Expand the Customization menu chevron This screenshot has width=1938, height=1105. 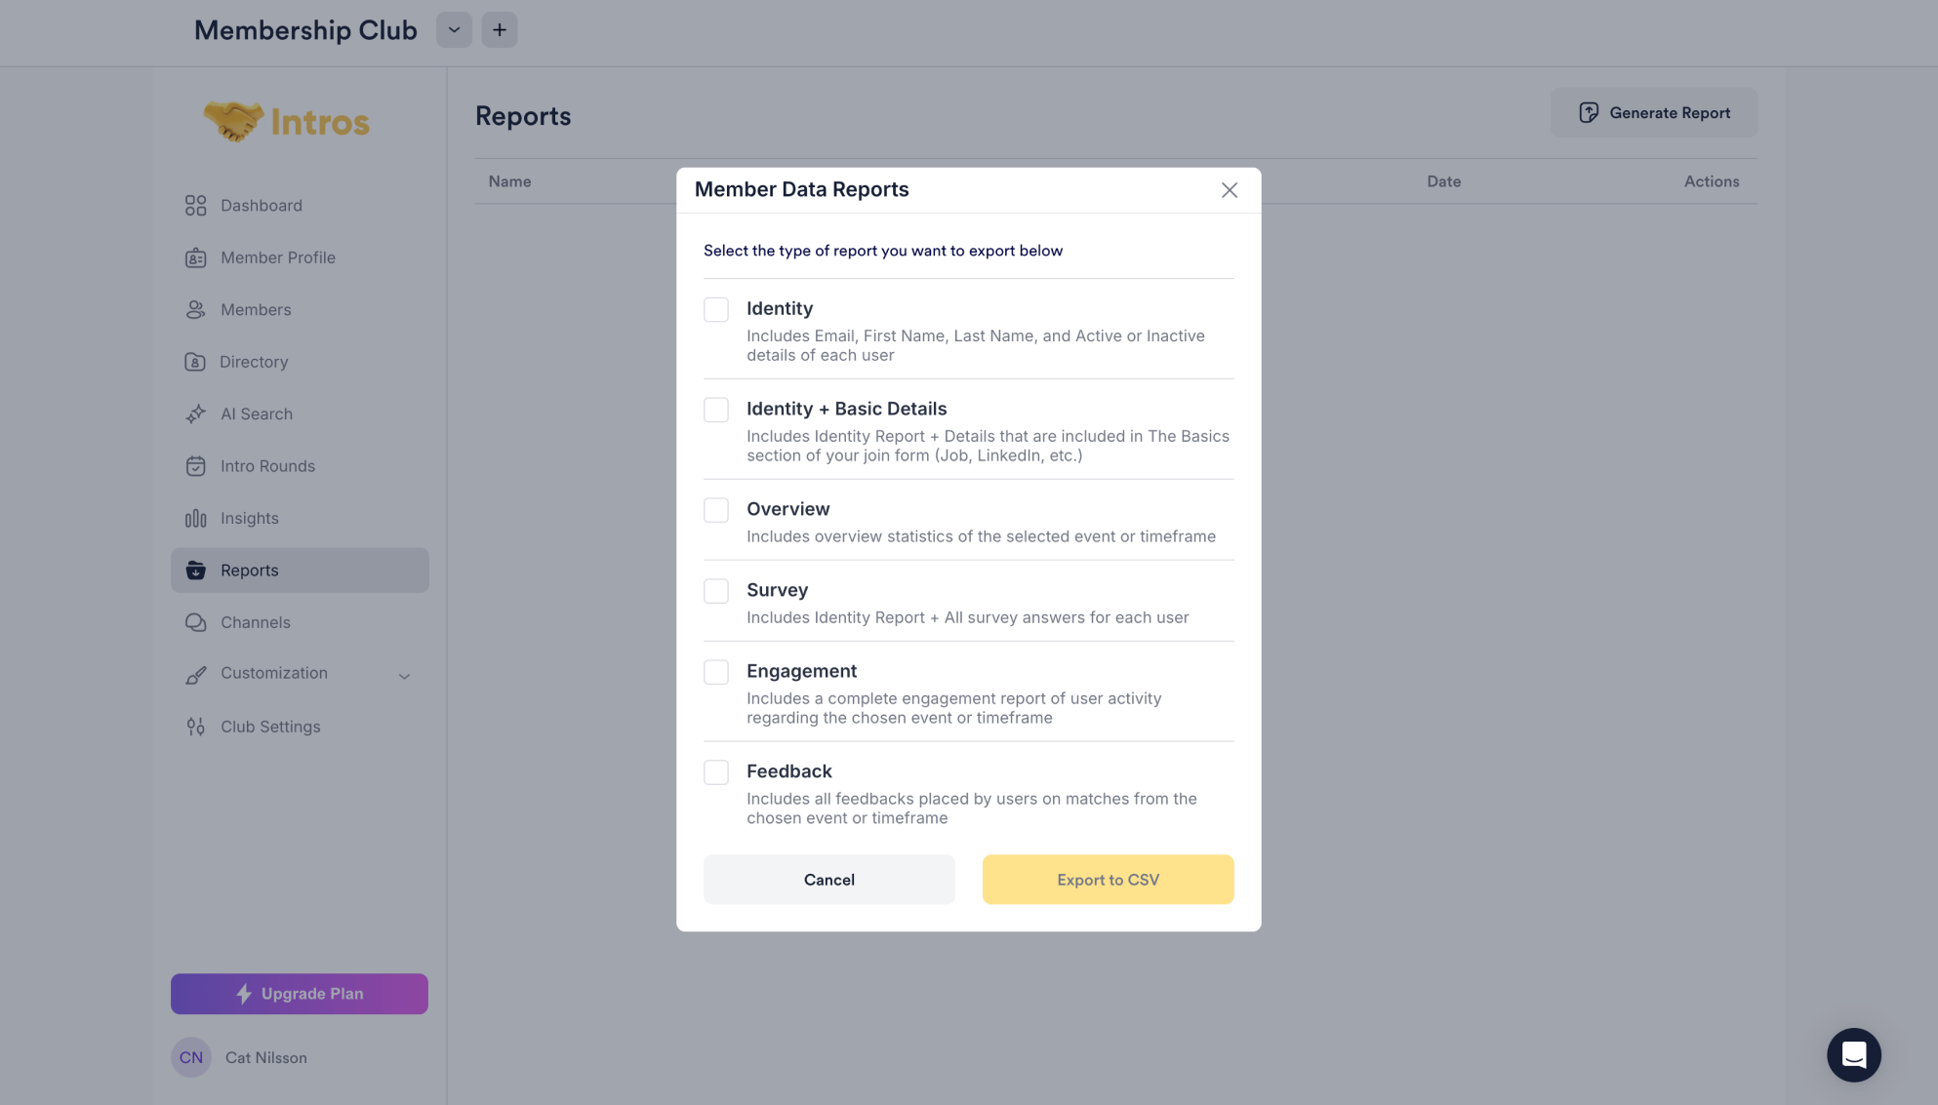point(404,675)
